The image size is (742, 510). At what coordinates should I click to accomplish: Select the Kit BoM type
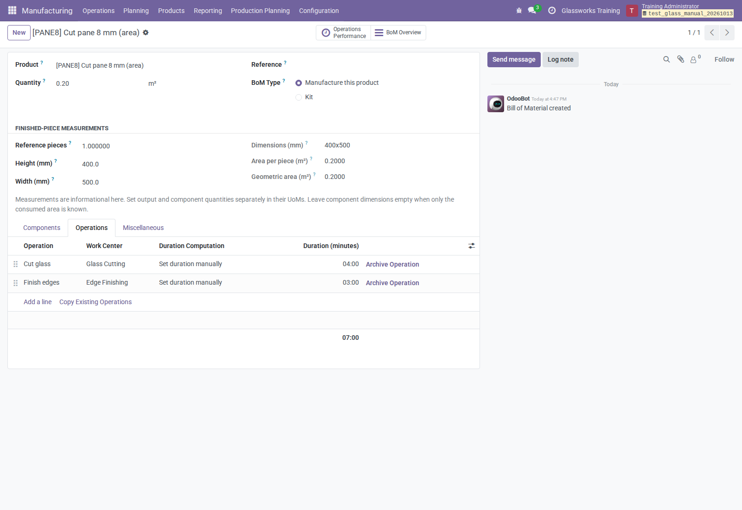coord(299,97)
